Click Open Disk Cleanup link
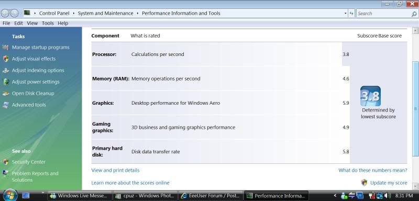Viewport: 419px width, 201px height. click(x=33, y=93)
